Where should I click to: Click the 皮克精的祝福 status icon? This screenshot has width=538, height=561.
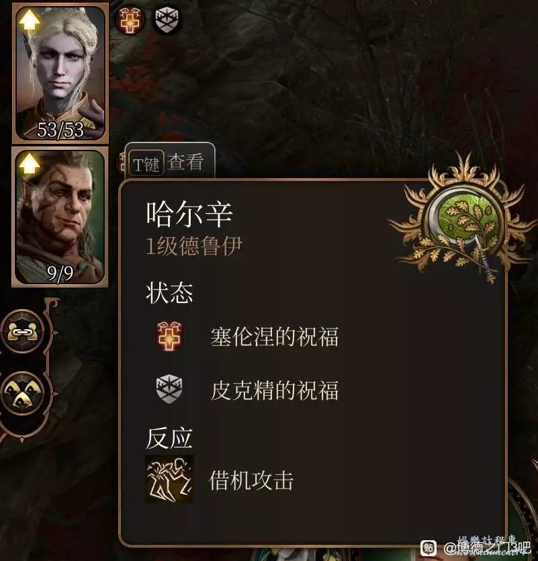[169, 389]
